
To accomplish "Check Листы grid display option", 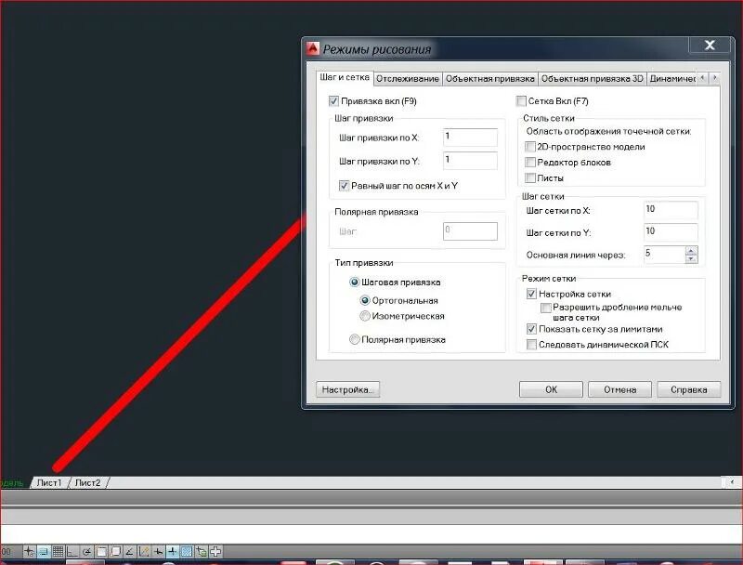I will [x=530, y=178].
